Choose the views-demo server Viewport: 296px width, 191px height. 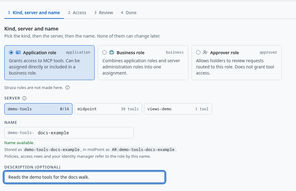[178, 109]
